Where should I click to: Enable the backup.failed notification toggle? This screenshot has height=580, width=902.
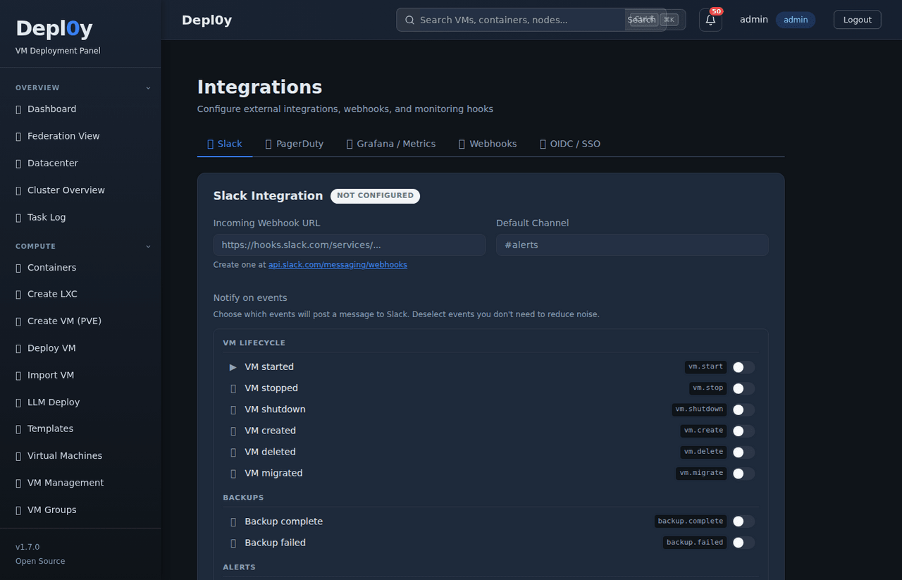pyautogui.click(x=743, y=543)
